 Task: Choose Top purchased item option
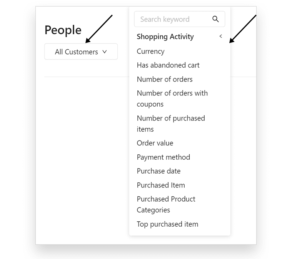coord(167,224)
